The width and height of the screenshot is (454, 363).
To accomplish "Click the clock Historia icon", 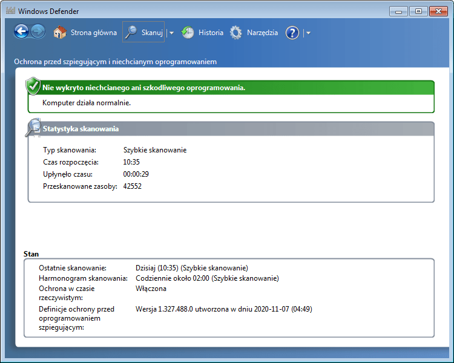I will click(x=187, y=33).
